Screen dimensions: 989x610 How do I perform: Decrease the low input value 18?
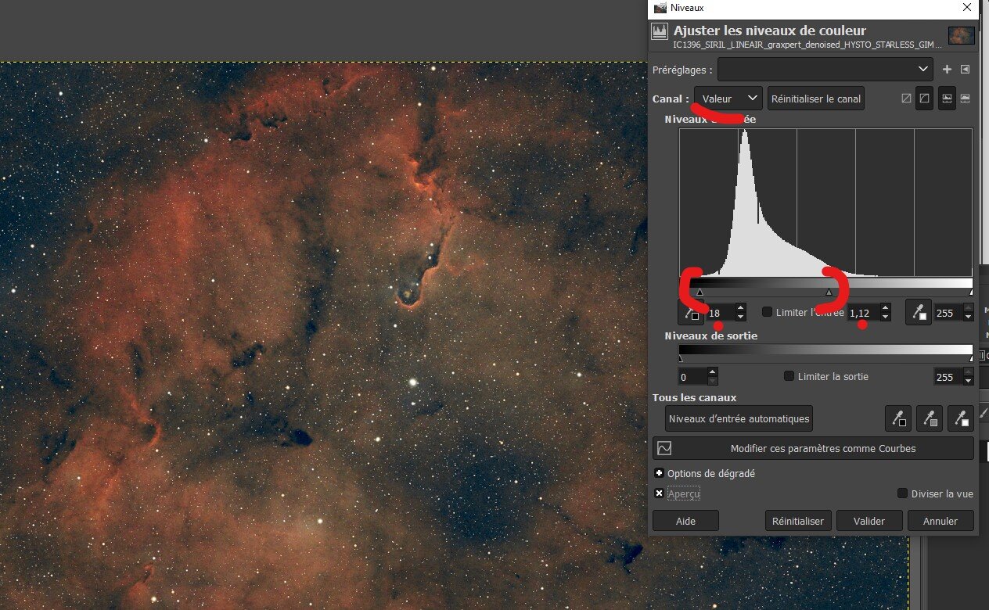coord(740,317)
